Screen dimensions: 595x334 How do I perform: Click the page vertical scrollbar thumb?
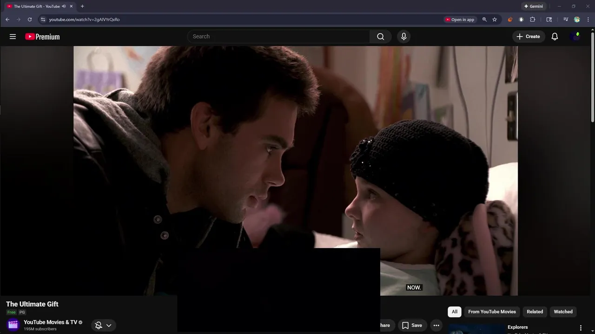pyautogui.click(x=592, y=77)
